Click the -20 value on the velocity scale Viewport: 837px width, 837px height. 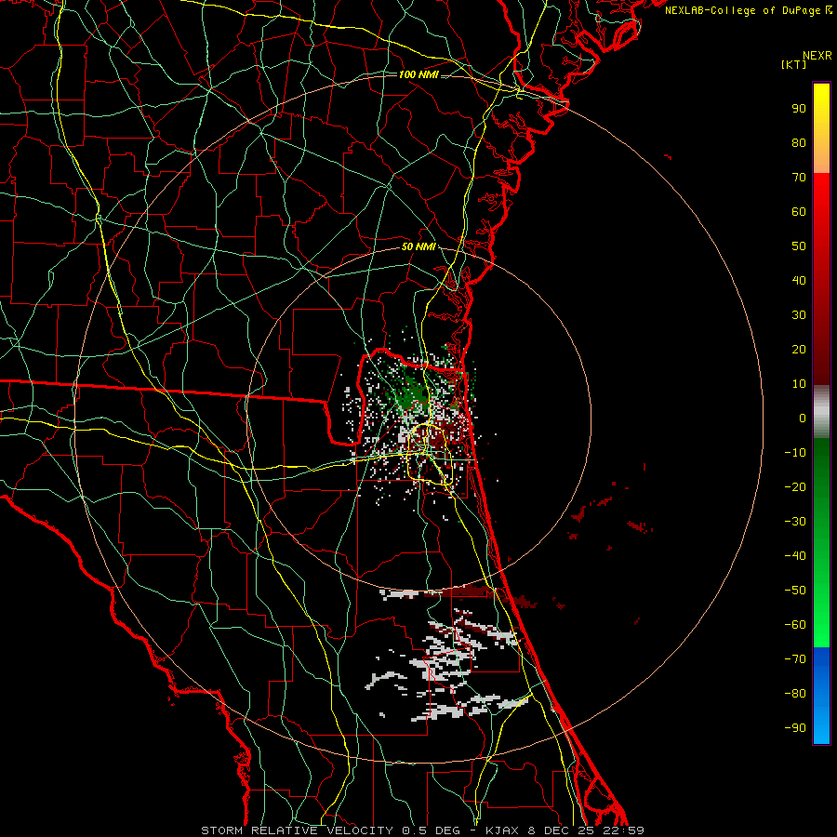point(795,486)
